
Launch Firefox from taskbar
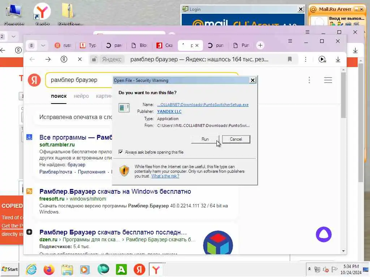[49, 269]
